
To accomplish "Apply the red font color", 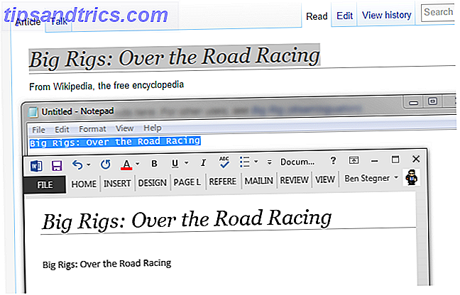I will point(126,165).
